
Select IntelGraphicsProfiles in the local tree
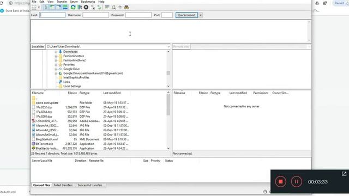pyautogui.click(x=76, y=77)
